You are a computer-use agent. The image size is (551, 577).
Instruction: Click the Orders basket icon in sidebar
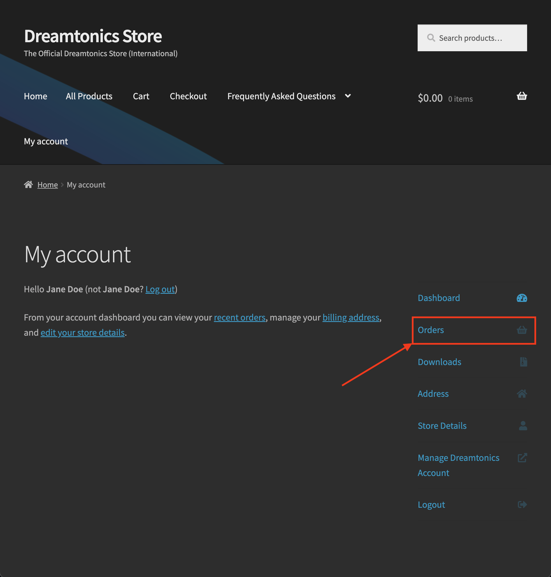pos(522,330)
